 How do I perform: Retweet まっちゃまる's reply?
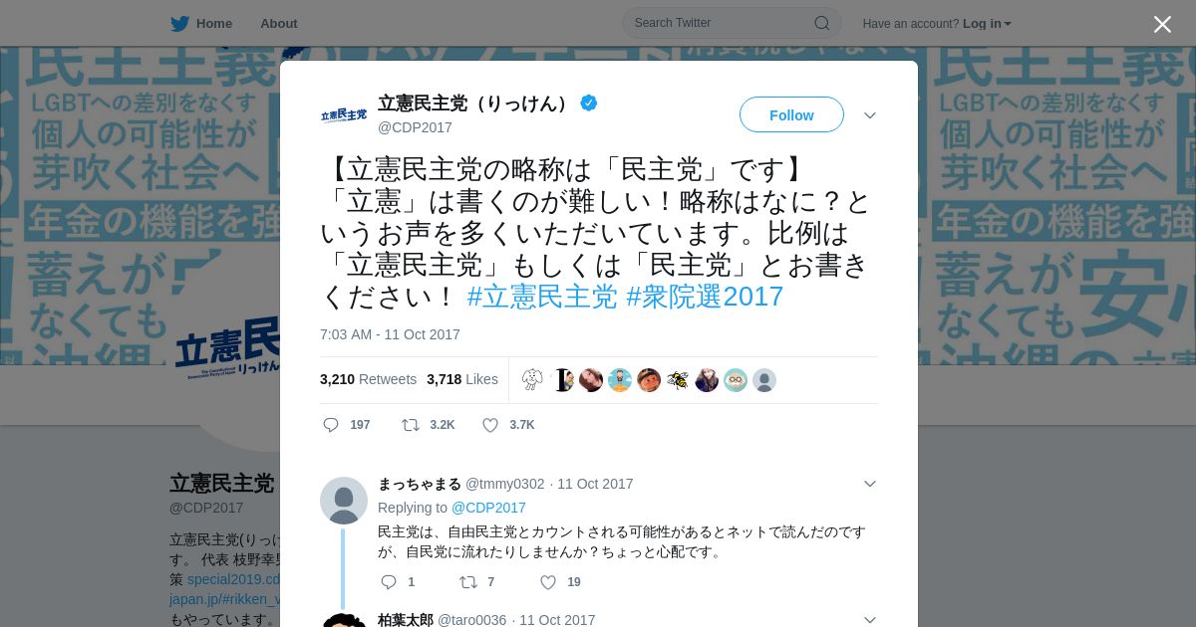(467, 582)
